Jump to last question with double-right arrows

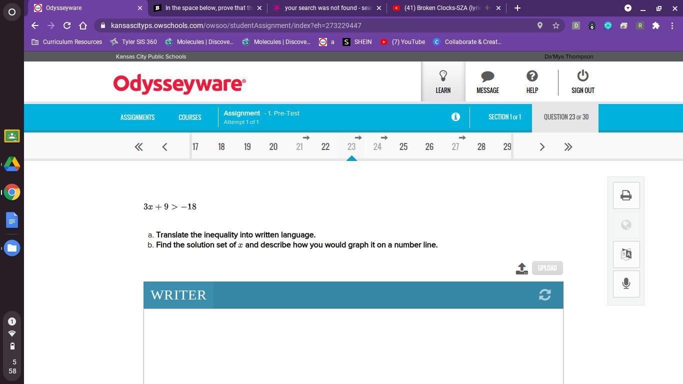tap(568, 147)
